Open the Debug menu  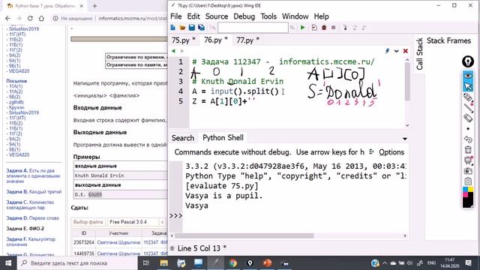tap(244, 16)
